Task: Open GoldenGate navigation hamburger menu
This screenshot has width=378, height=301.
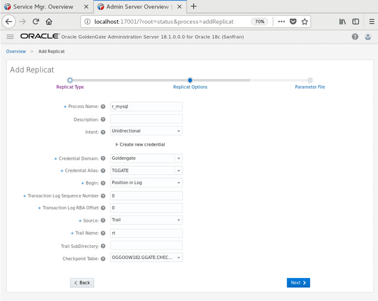Action: coord(10,37)
